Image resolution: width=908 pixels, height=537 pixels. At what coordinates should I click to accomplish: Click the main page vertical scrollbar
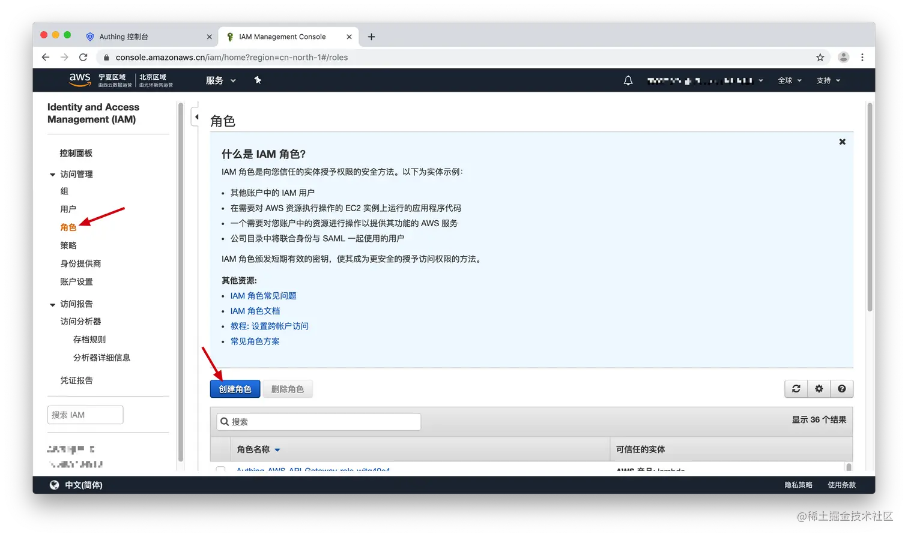870,207
